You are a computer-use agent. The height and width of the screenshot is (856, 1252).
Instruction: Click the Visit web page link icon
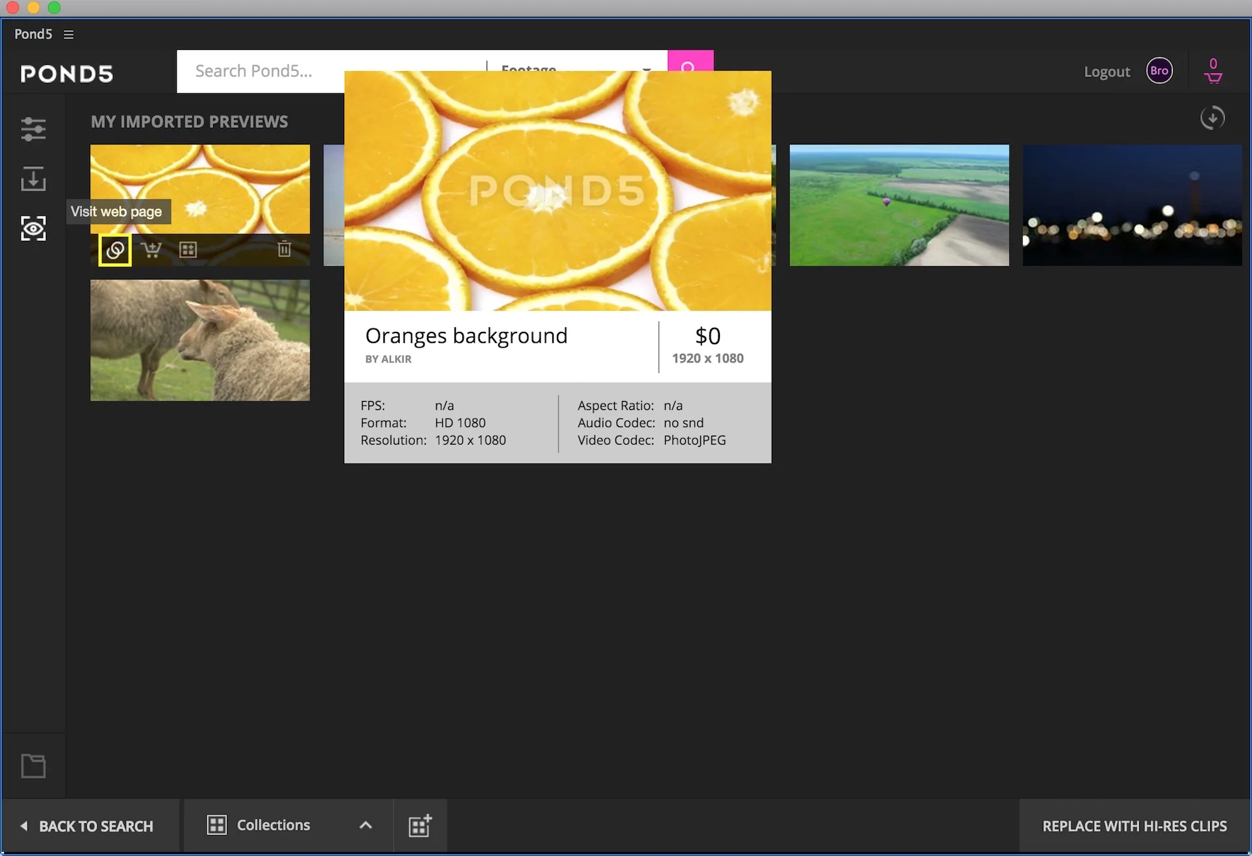click(x=115, y=250)
